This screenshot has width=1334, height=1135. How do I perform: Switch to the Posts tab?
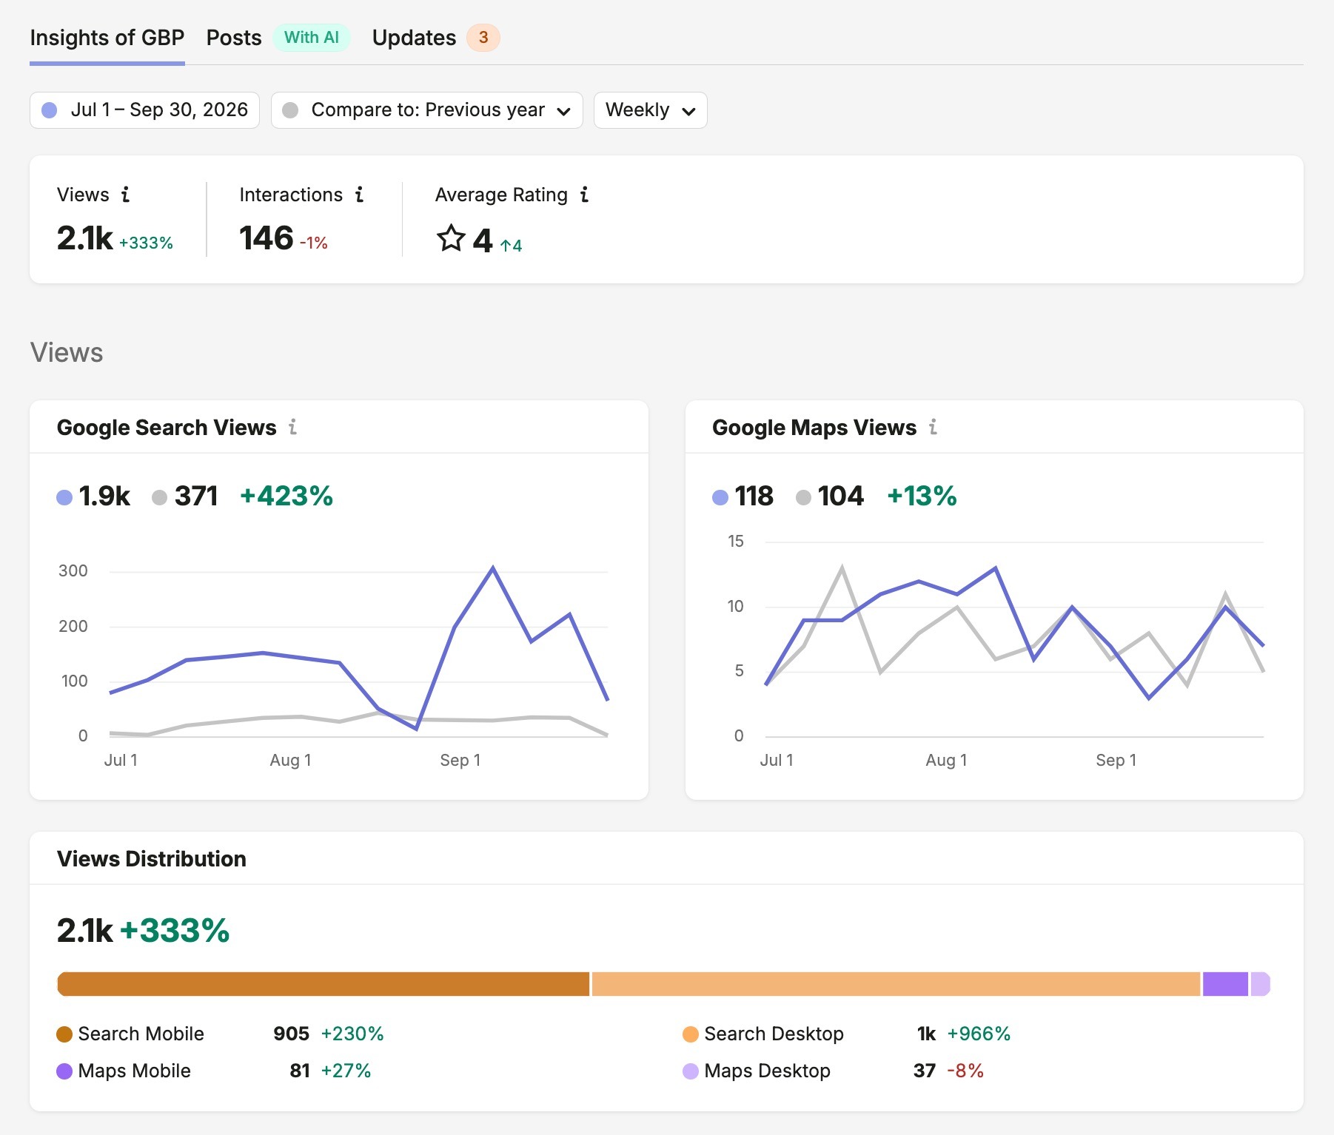click(234, 38)
